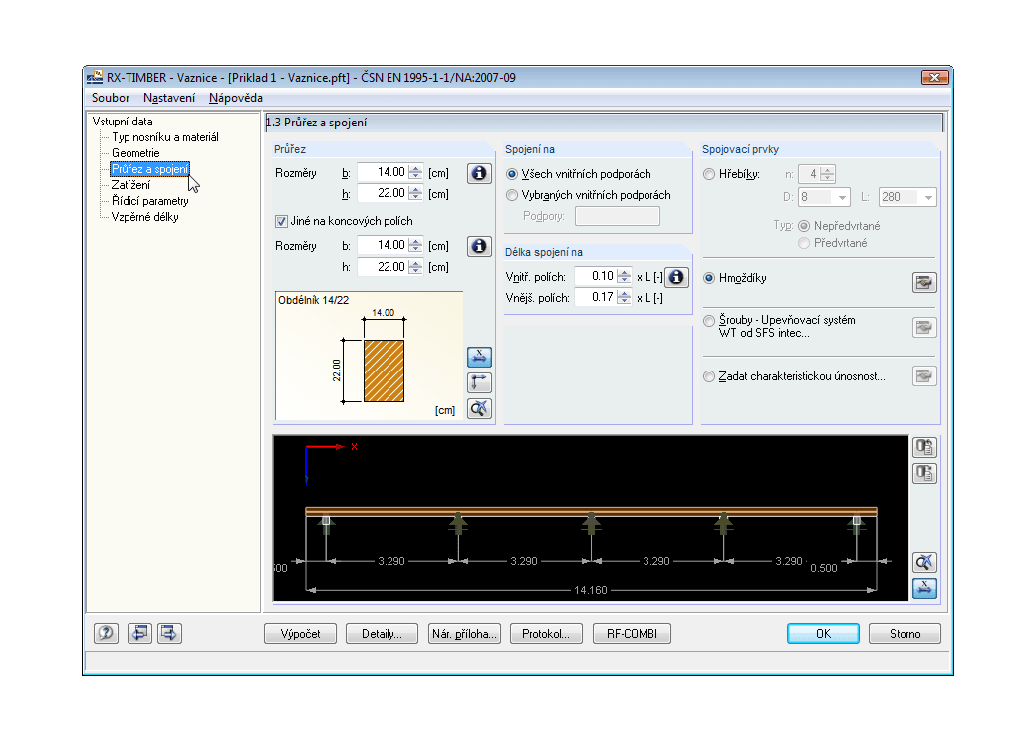
Task: Click main width b value field 14.00
Action: coord(383,173)
